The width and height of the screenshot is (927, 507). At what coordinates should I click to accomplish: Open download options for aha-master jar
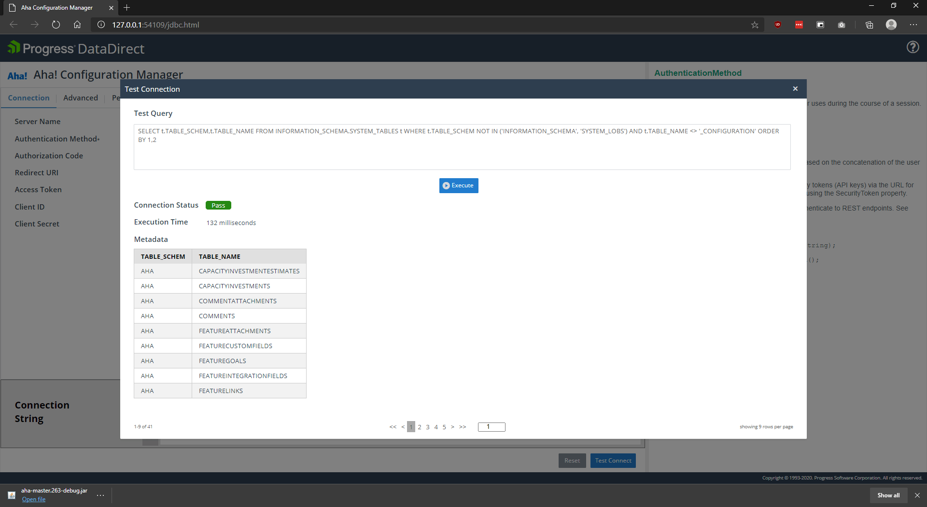100,495
